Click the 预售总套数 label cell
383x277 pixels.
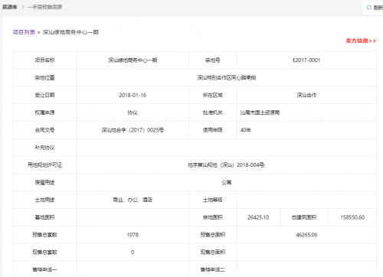click(x=44, y=235)
